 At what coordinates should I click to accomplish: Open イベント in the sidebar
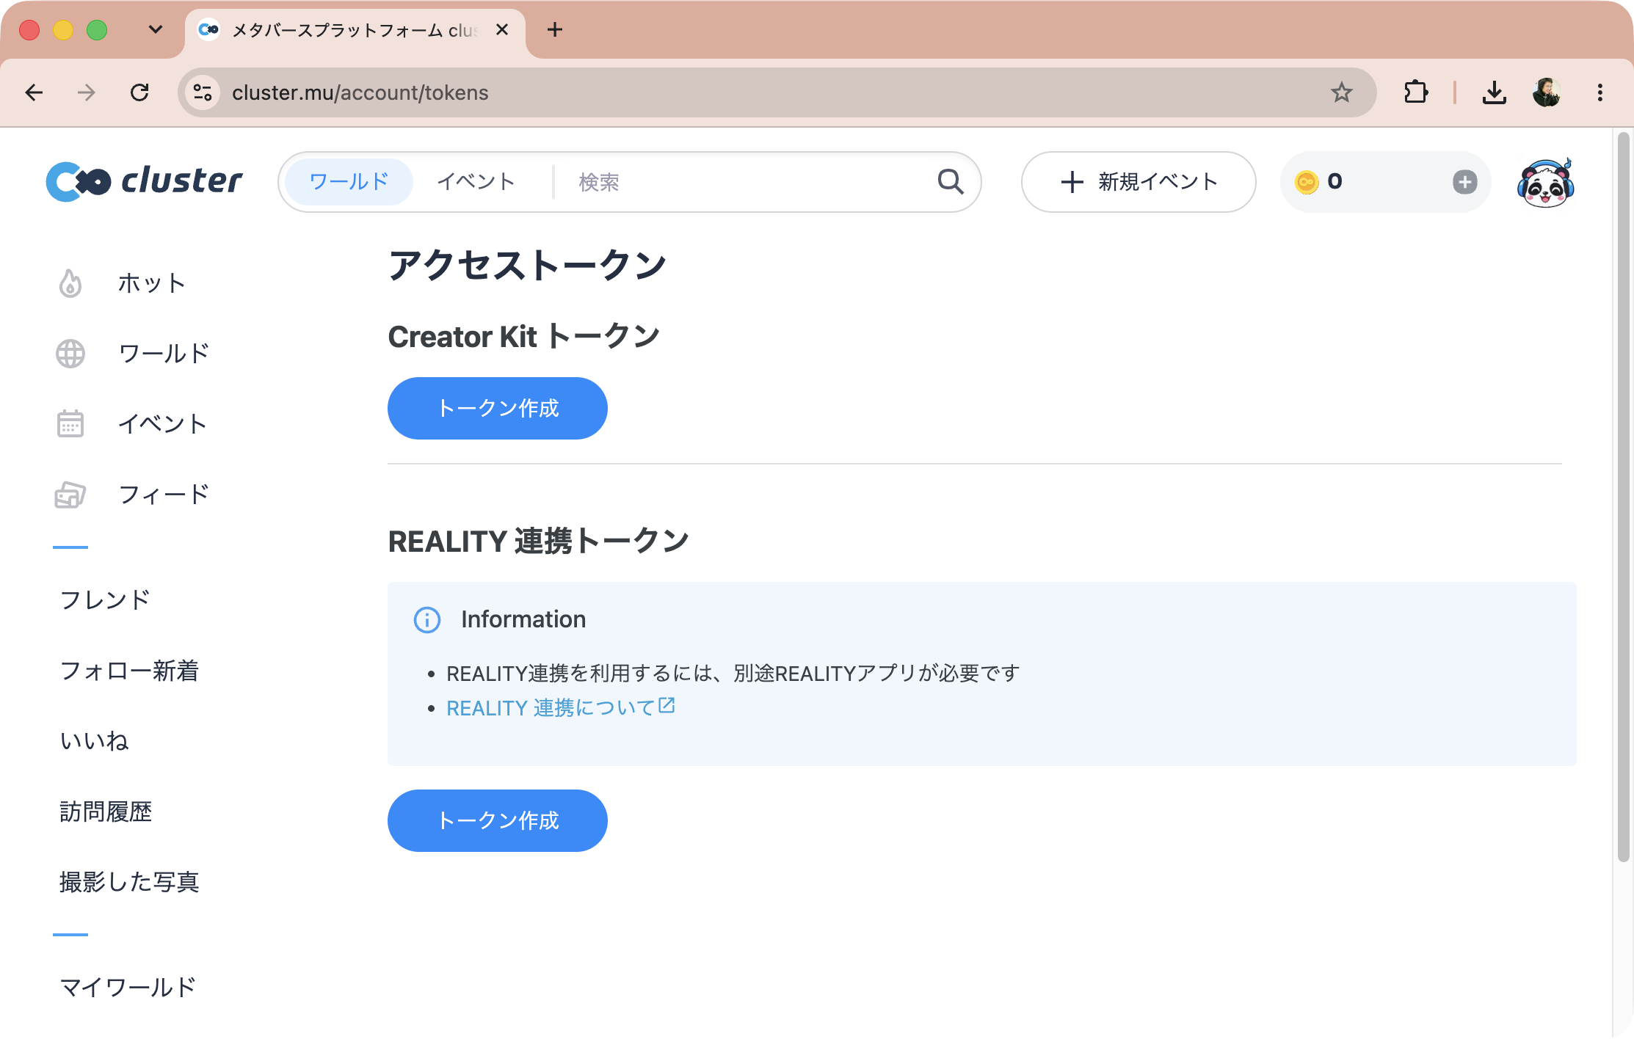[163, 424]
